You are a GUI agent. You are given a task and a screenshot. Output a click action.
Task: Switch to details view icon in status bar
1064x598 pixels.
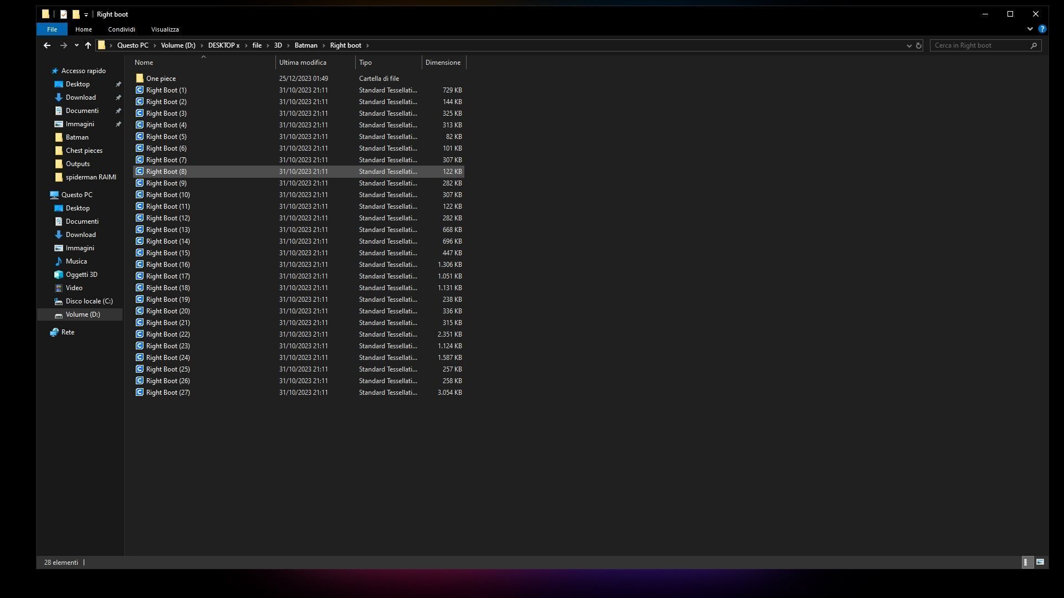(1026, 562)
